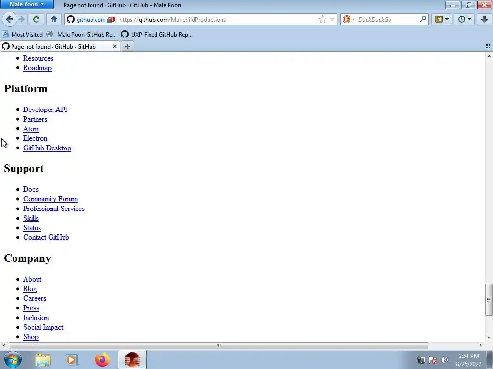Screen dimensions: 493x369
Task: Open the Press link
Action: click(x=31, y=308)
